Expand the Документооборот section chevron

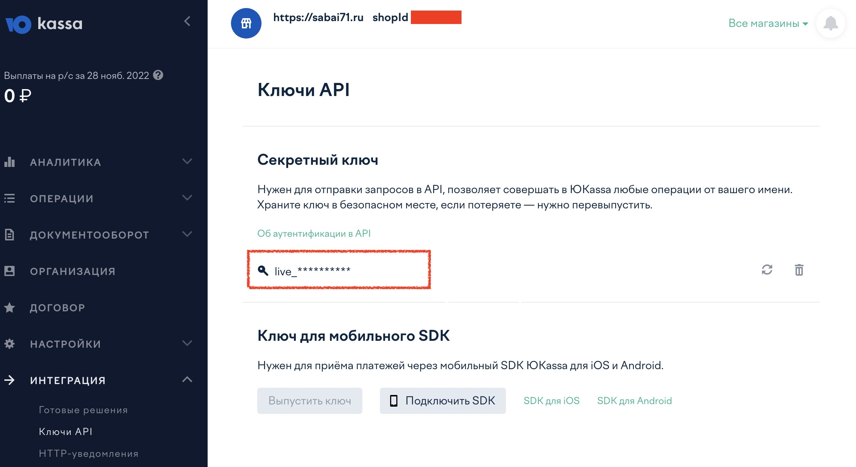187,234
